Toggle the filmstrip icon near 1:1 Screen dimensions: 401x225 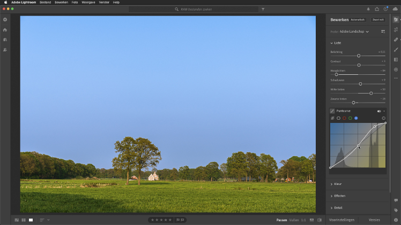312,220
